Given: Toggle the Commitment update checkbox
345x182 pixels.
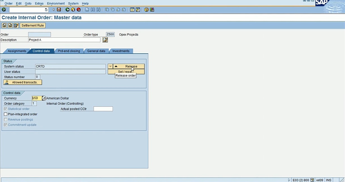Looking at the screenshot, I should pos(6,125).
